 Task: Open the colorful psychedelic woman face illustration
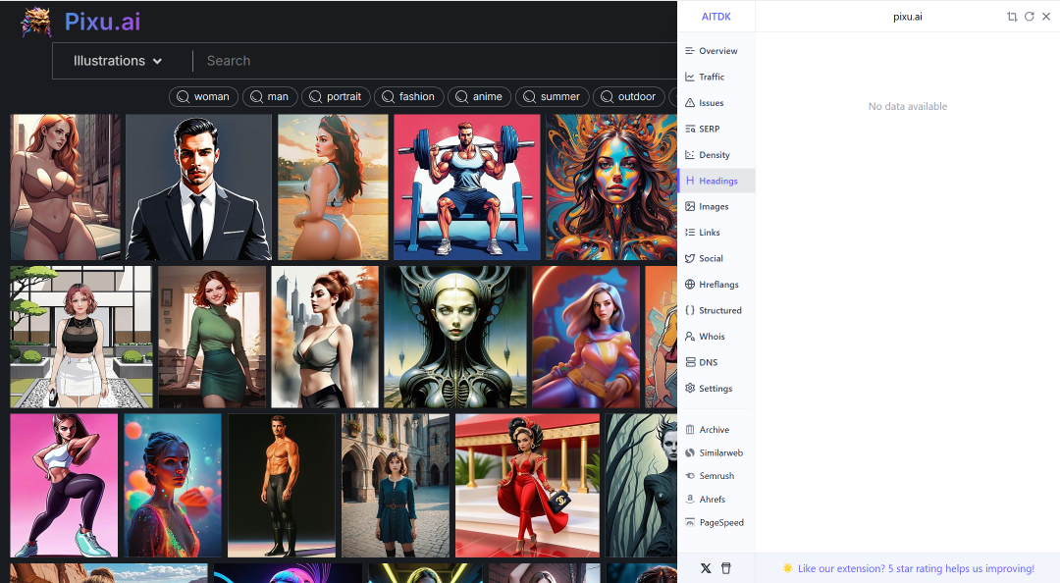coord(611,187)
